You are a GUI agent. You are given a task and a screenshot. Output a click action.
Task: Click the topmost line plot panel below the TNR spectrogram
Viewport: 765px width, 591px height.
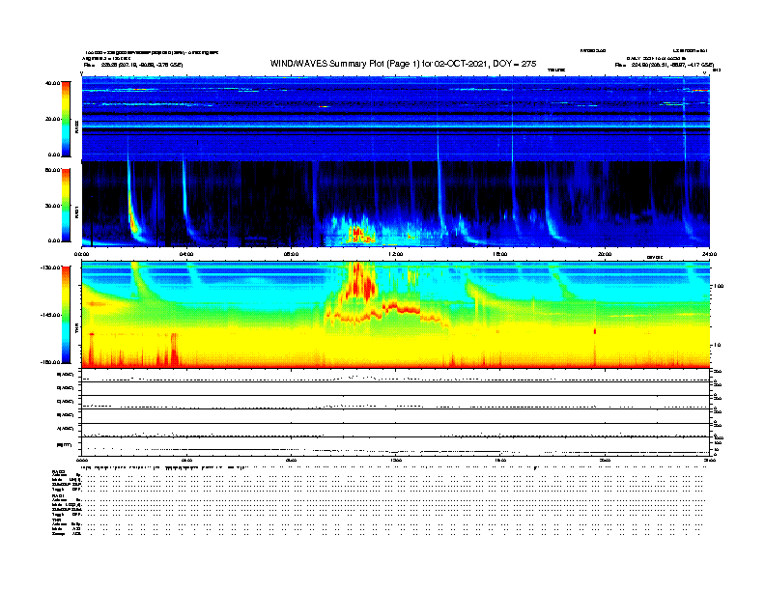pyautogui.click(x=396, y=375)
